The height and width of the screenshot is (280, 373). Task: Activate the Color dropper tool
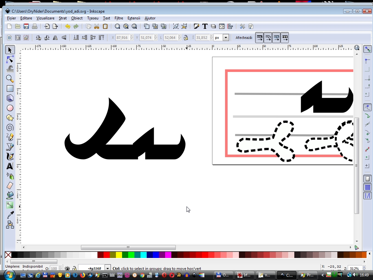click(10, 215)
